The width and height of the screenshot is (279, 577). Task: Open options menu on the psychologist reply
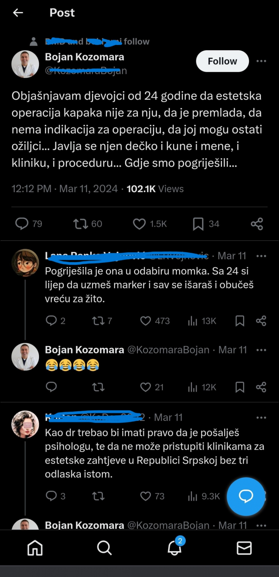[261, 417]
